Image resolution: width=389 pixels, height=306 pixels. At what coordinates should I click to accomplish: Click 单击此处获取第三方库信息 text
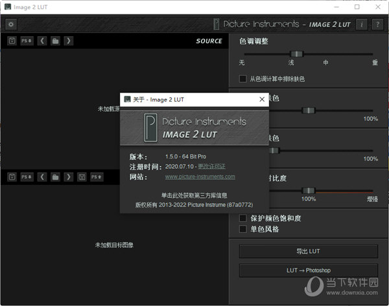tap(194, 195)
